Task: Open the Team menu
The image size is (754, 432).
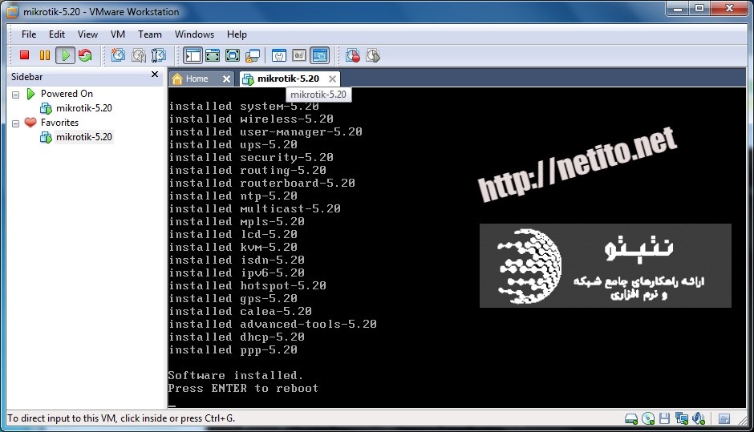Action: (x=150, y=34)
